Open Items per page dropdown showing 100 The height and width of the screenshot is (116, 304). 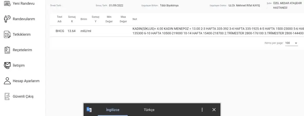292,43
